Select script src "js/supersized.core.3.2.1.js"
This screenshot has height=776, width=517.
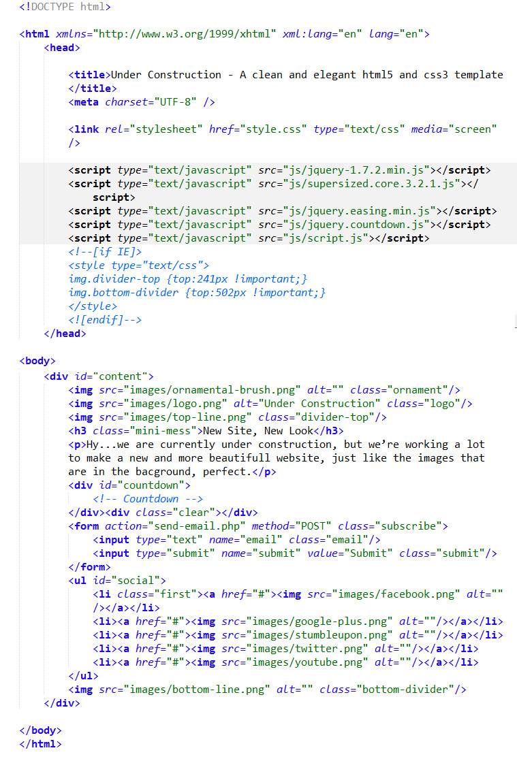(371, 184)
